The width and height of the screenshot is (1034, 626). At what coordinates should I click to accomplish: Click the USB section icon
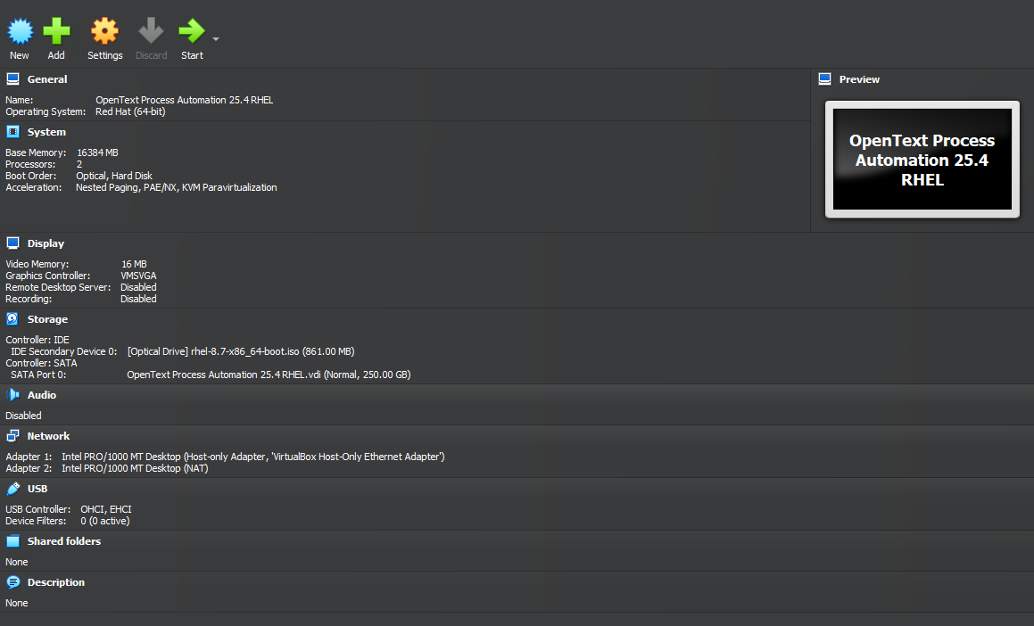[x=12, y=489]
